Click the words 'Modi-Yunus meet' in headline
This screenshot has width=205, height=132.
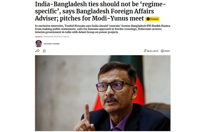point(118,18)
